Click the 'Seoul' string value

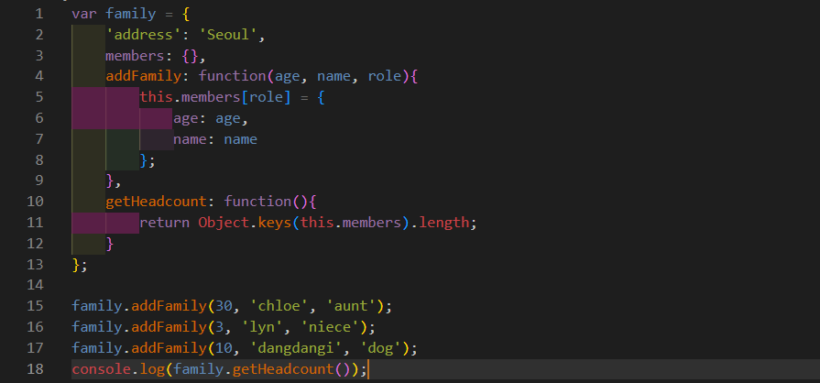(x=228, y=35)
